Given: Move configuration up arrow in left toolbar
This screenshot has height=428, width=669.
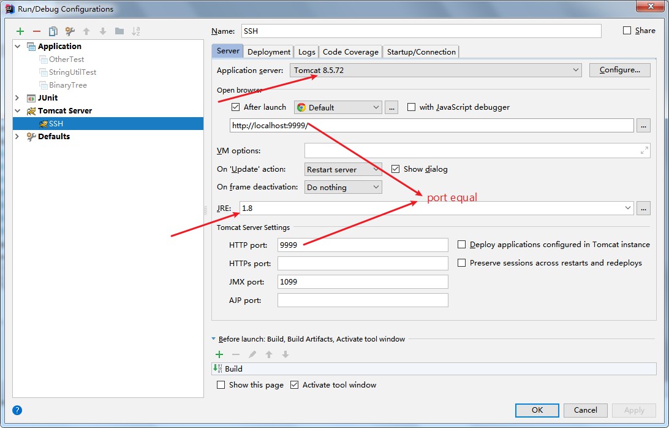Looking at the screenshot, I should click(86, 31).
